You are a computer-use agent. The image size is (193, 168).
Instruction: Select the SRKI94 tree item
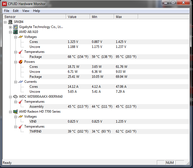(18, 22)
